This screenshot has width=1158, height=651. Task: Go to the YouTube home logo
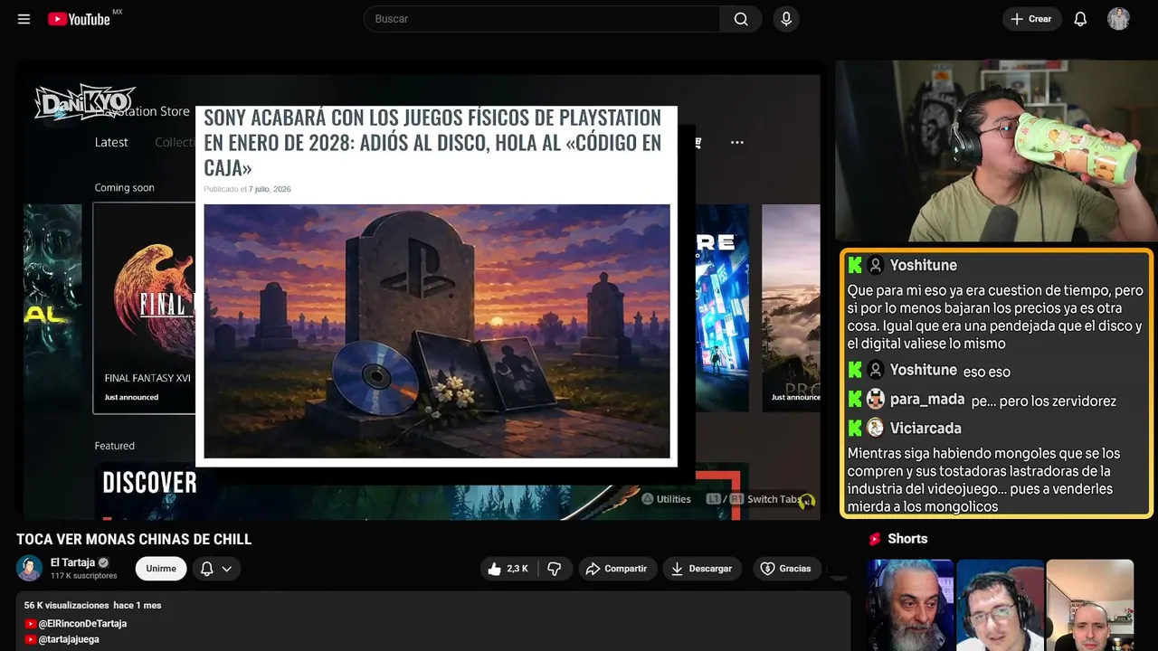tap(80, 19)
